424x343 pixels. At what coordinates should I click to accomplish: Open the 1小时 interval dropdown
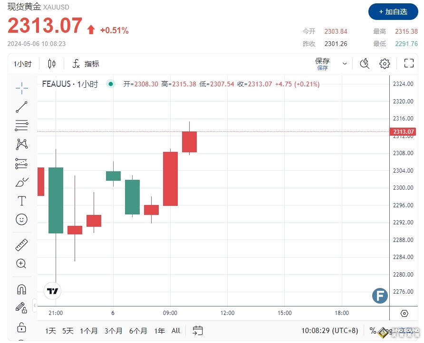click(x=22, y=64)
